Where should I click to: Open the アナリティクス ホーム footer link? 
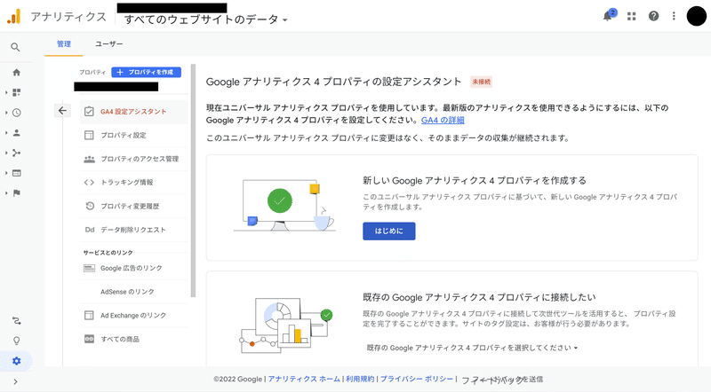(x=304, y=379)
